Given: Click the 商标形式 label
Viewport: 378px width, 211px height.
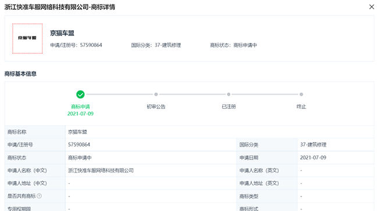Looking at the screenshot, I should pos(249,209).
